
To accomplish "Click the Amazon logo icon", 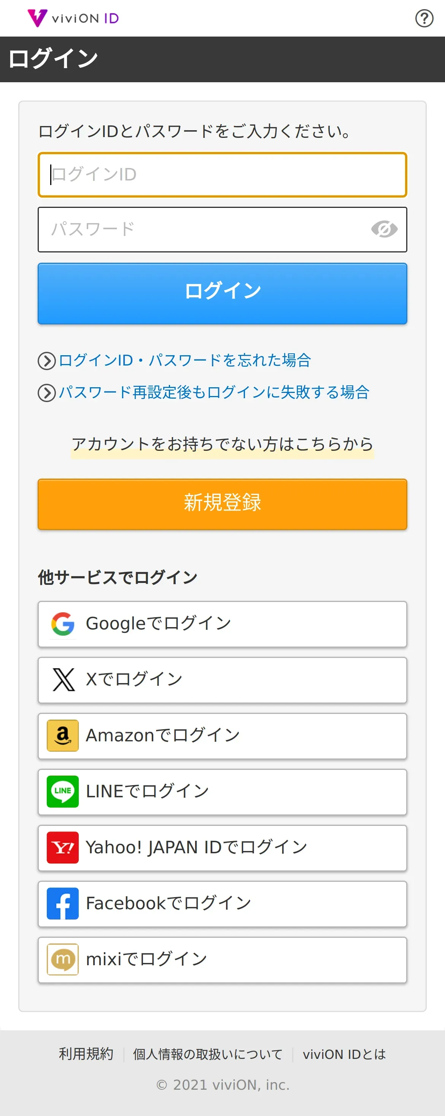I will [63, 736].
